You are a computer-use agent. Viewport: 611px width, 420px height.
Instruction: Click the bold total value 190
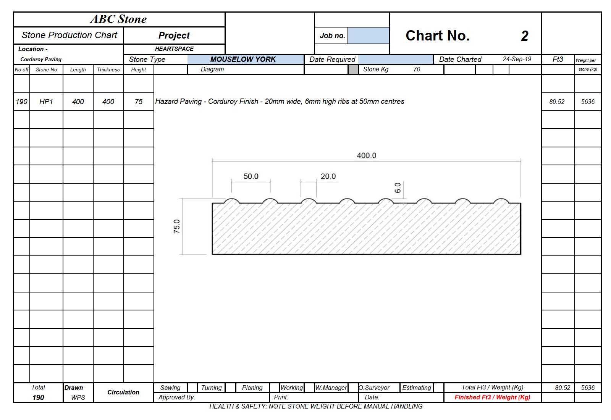38,397
